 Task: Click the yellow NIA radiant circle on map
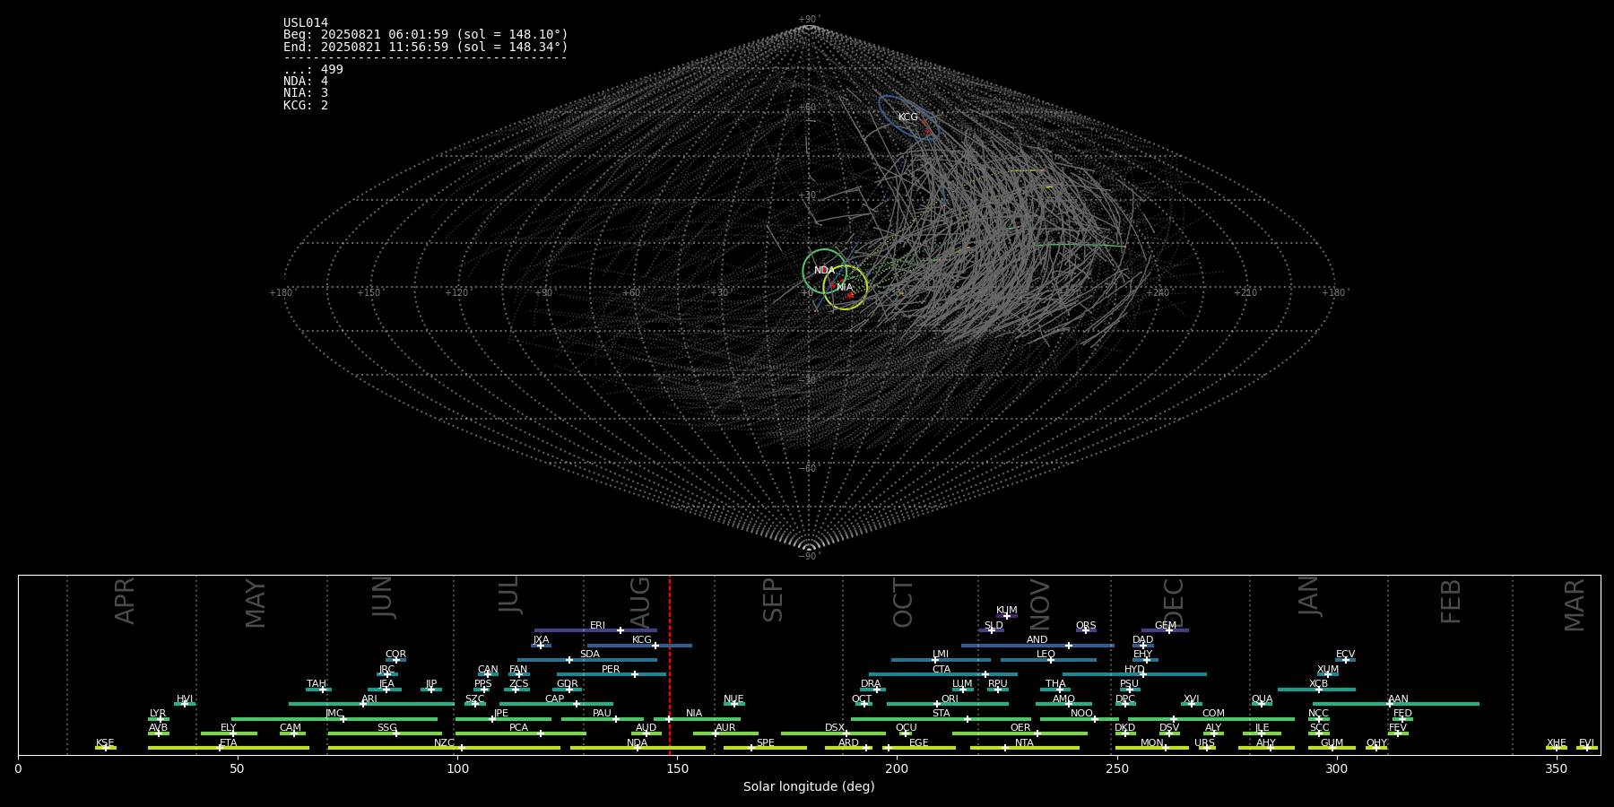pyautogui.click(x=845, y=288)
